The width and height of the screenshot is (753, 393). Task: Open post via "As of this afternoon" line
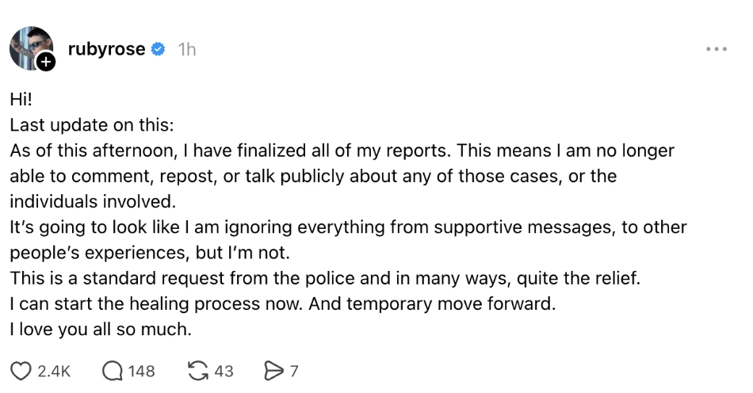click(341, 151)
